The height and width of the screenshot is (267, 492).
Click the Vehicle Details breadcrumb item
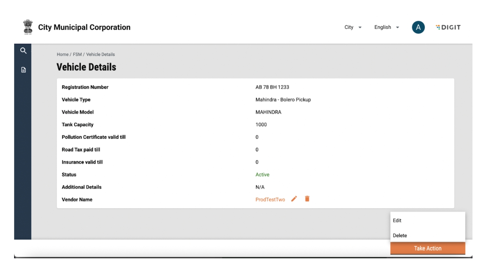(101, 54)
